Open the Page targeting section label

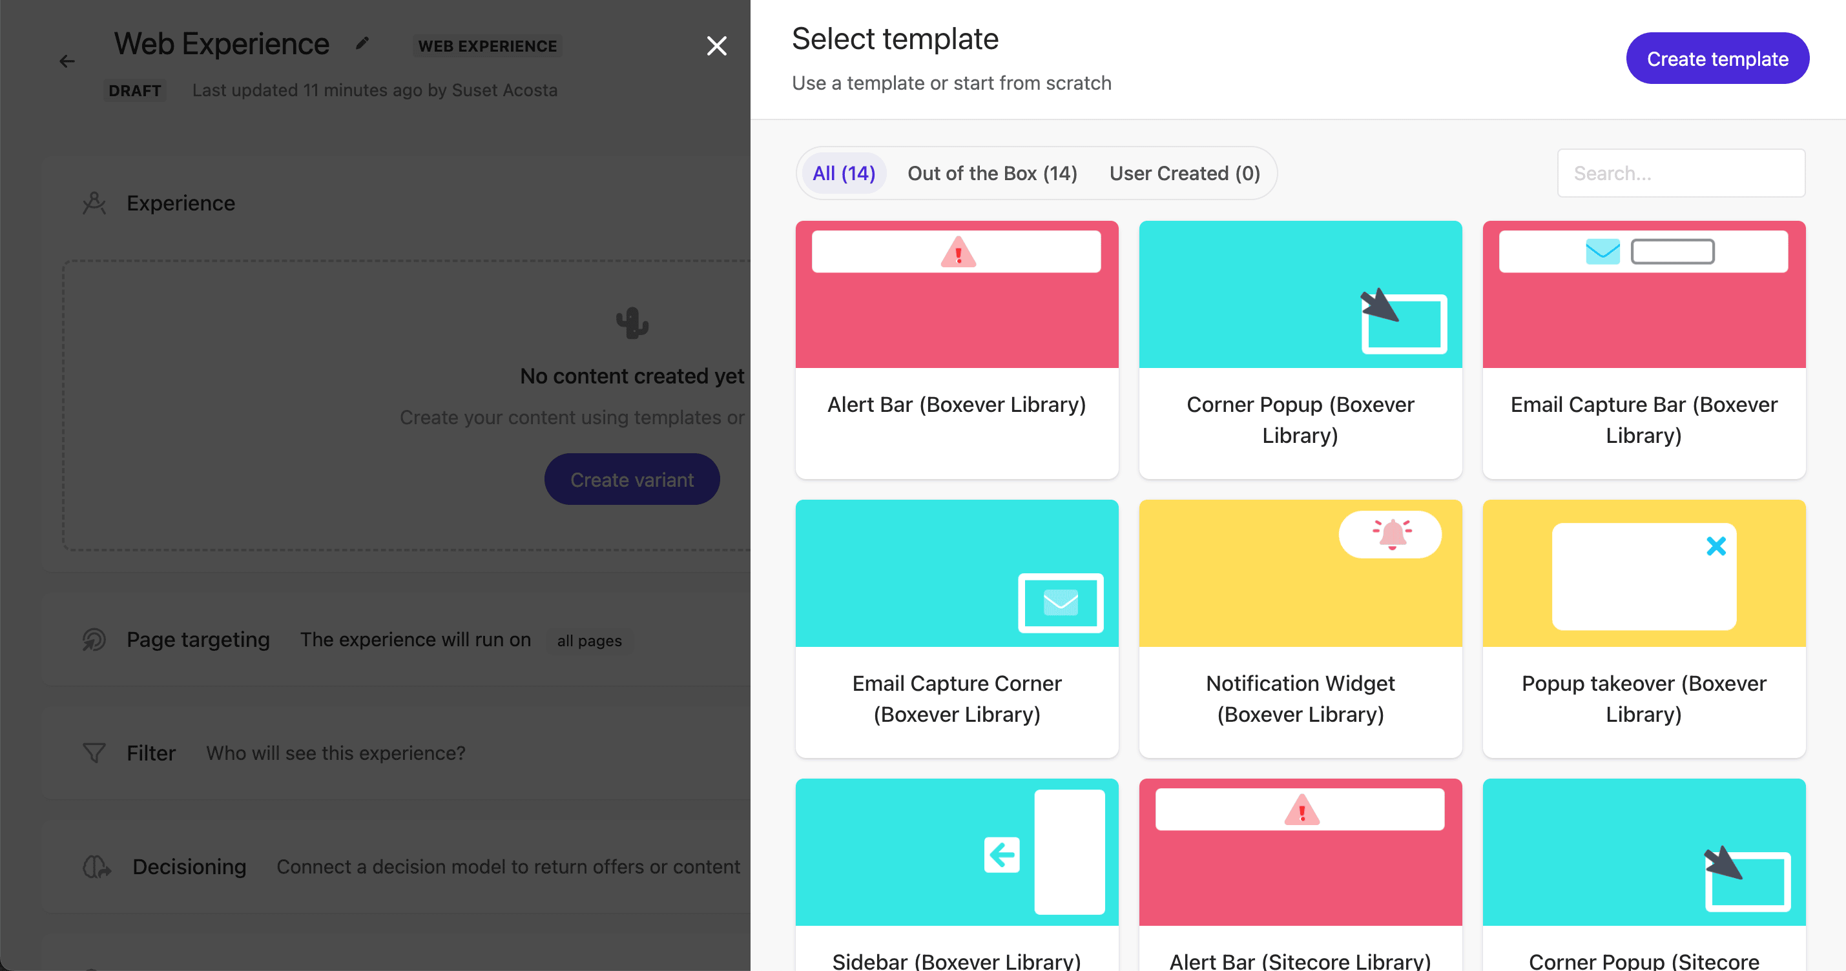tap(198, 639)
